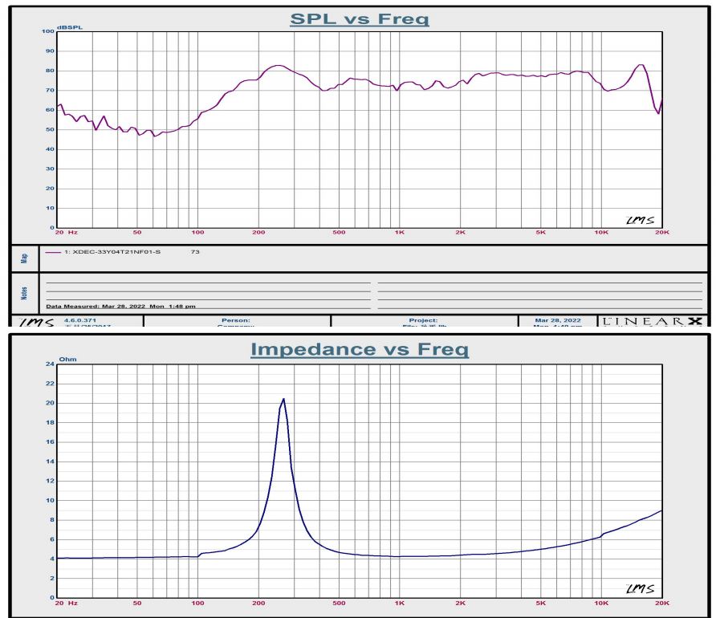This screenshot has height=618, width=716.
Task: Click the '14' tick on the Impedance y-axis
Action: click(x=49, y=461)
